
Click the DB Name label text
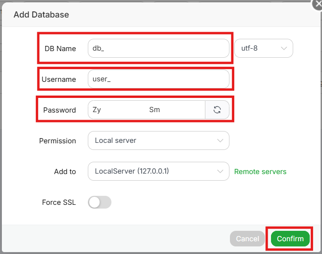point(60,49)
